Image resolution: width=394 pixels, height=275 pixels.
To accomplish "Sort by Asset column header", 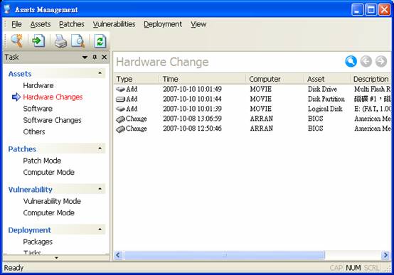I will point(327,79).
